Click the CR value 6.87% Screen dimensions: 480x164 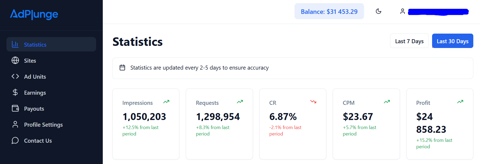pyautogui.click(x=283, y=117)
